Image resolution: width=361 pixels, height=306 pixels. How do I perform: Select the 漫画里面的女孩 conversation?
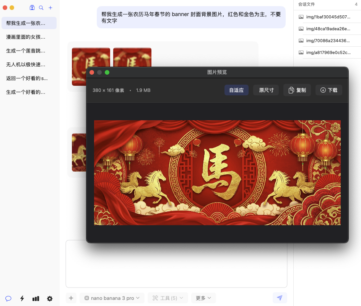coord(26,37)
